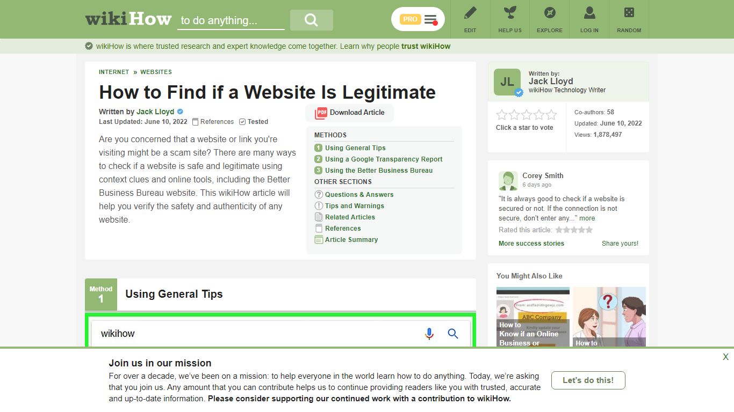Rate article with the fifth star
This screenshot has height=412, width=734.
click(x=551, y=115)
